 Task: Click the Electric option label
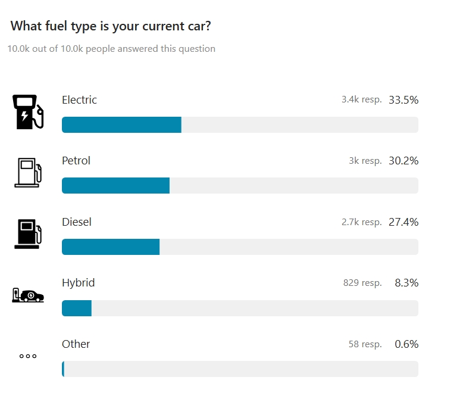coord(79,100)
